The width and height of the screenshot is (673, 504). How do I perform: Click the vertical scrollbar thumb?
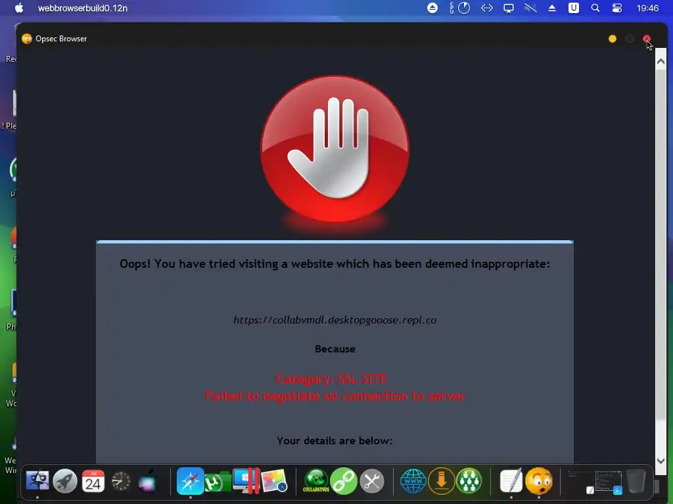[661, 246]
